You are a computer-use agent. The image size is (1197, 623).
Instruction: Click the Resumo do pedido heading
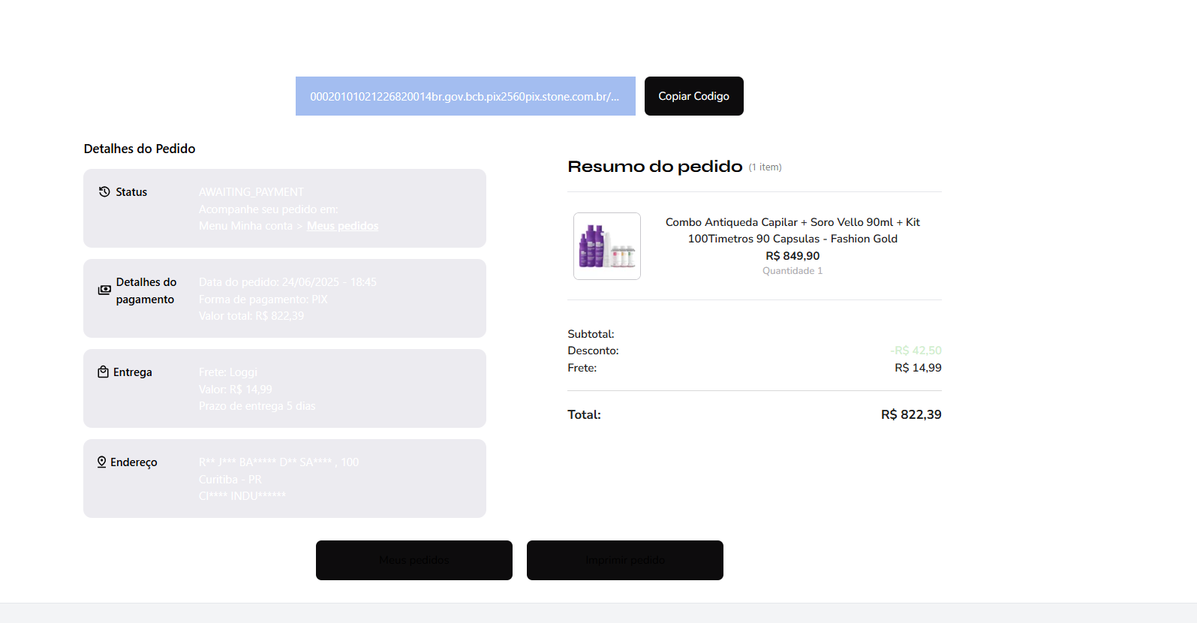tap(654, 167)
